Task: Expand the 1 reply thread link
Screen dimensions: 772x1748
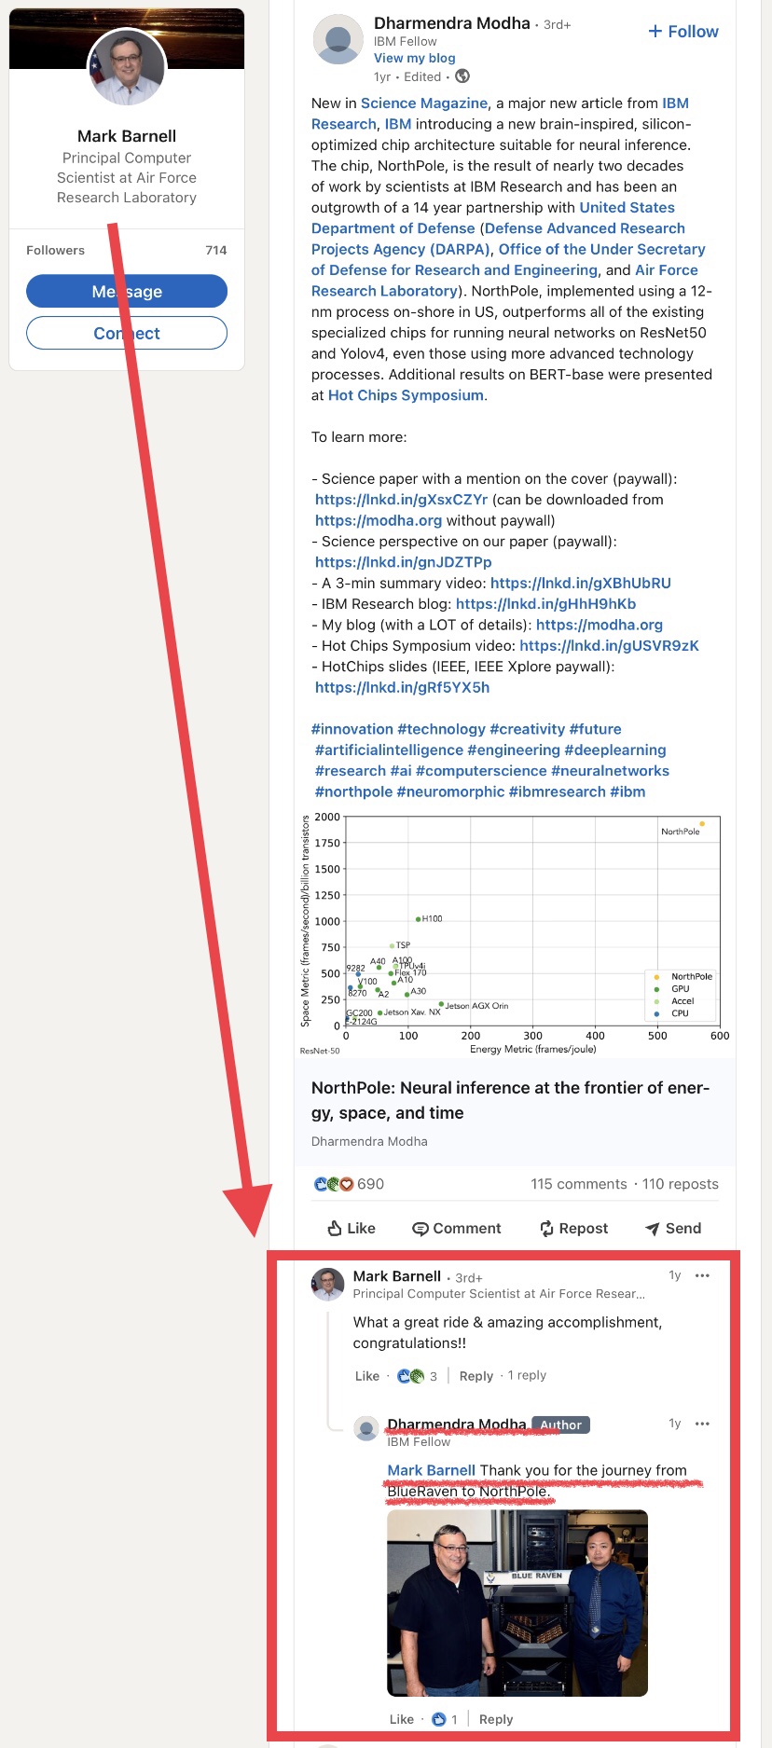Action: (527, 1375)
